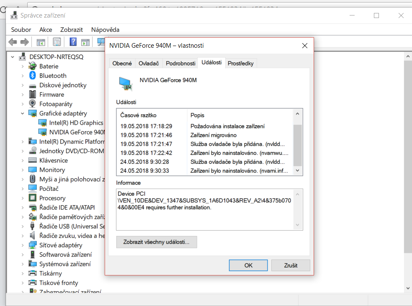Expand the Tiskové fronty chevron
This screenshot has width=412, height=306.
click(x=23, y=283)
